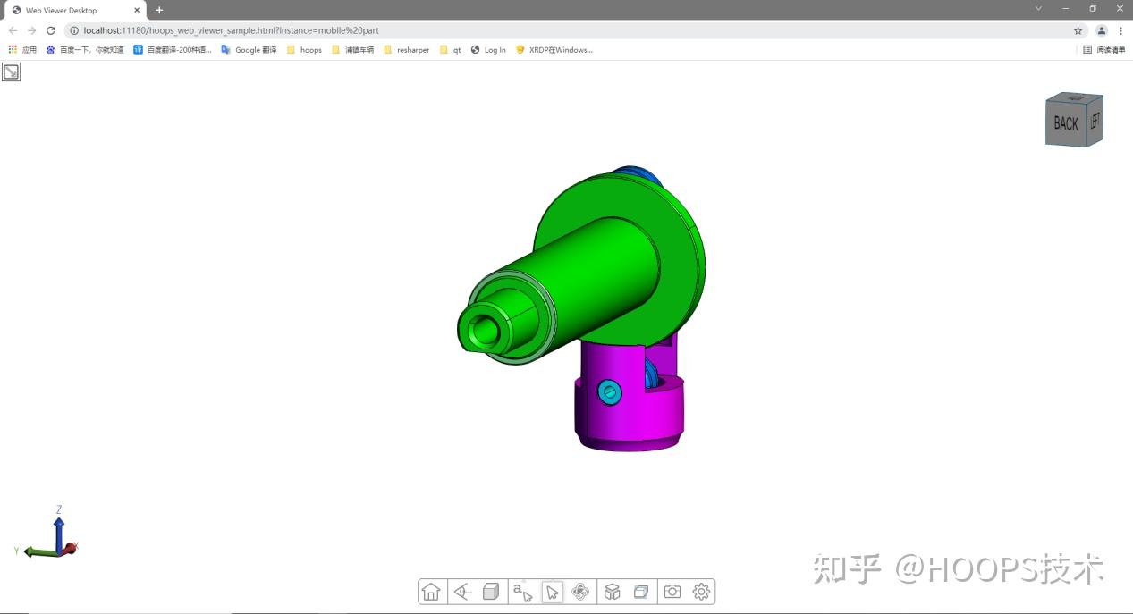Screen dimensions: 1133x614
Task: Activate the text note annotation tool
Action: pyautogui.click(x=521, y=591)
